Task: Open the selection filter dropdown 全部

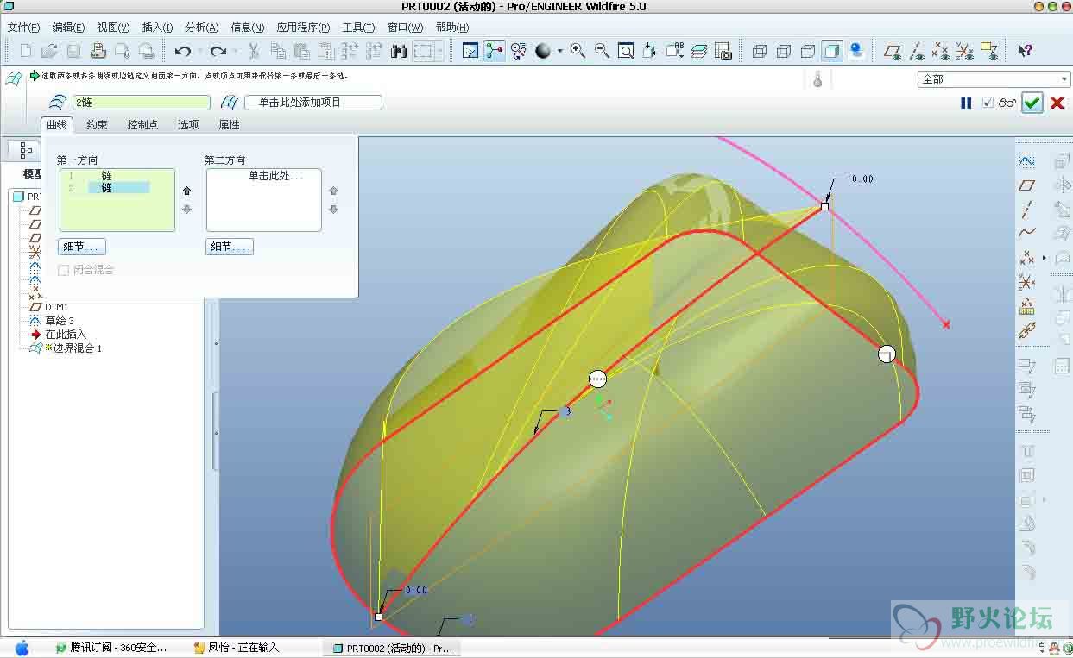Action: (994, 78)
